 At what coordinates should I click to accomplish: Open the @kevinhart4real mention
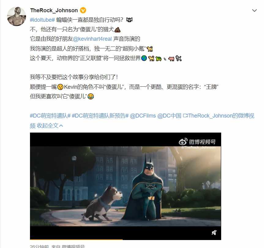point(92,39)
